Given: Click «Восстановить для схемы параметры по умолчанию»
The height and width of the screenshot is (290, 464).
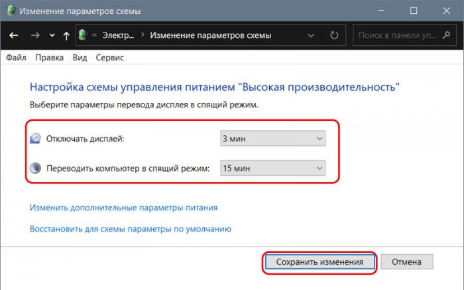Looking at the screenshot, I should (130, 229).
